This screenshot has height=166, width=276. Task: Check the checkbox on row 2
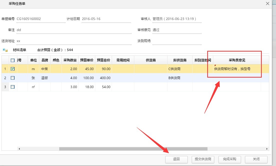point(12,78)
